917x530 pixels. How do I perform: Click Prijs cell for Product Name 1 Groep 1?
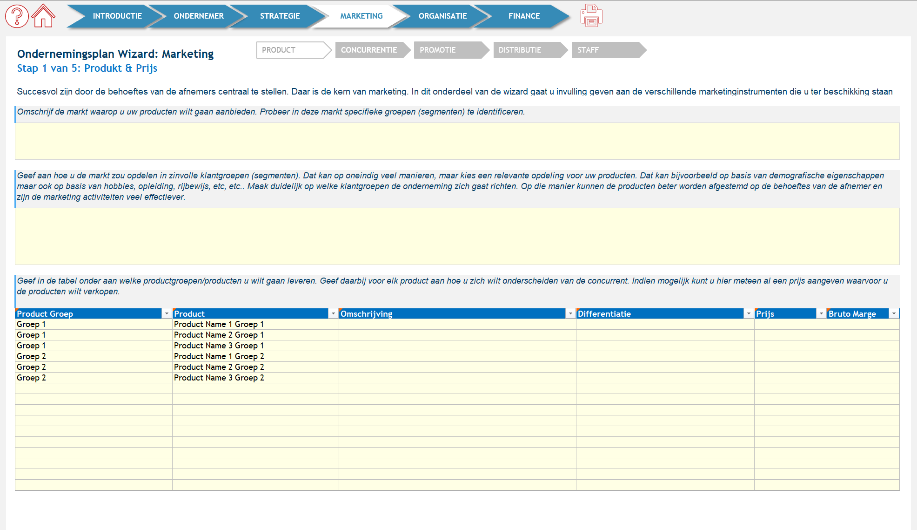tap(790, 324)
